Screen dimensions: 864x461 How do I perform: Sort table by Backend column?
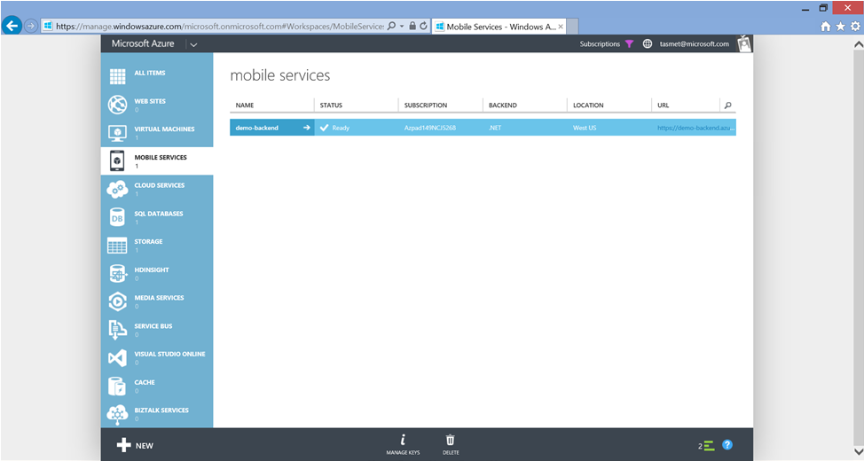503,105
